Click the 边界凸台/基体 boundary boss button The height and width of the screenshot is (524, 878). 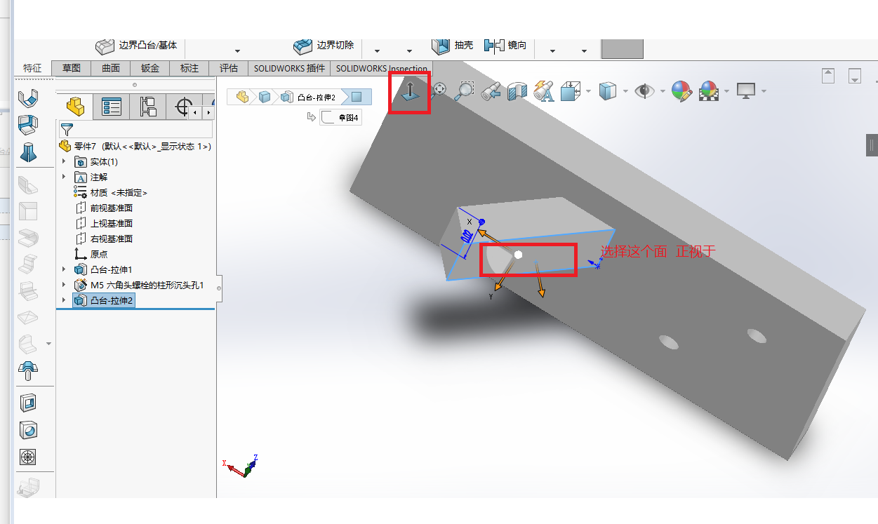coord(136,46)
